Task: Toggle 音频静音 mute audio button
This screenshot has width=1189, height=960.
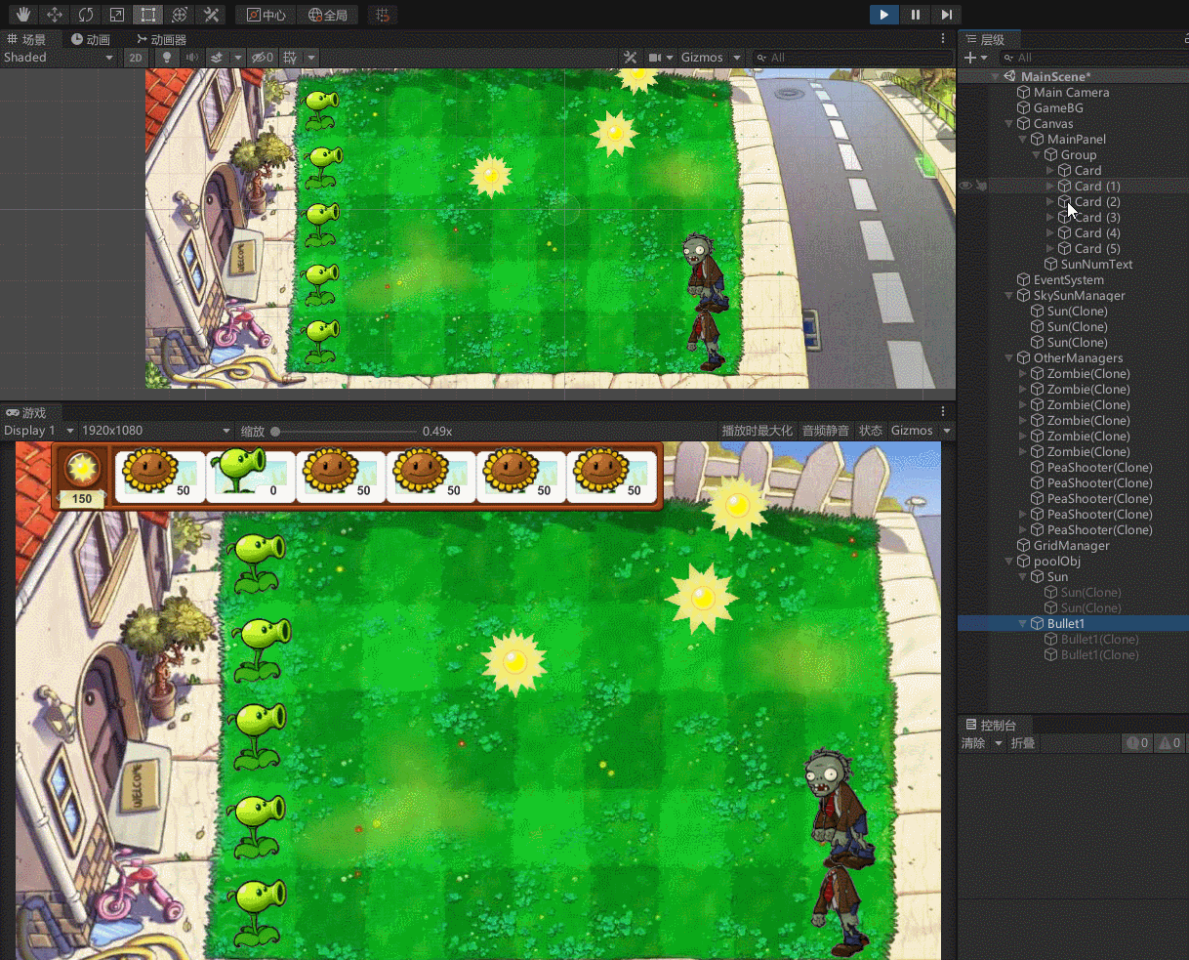Action: pyautogui.click(x=828, y=431)
